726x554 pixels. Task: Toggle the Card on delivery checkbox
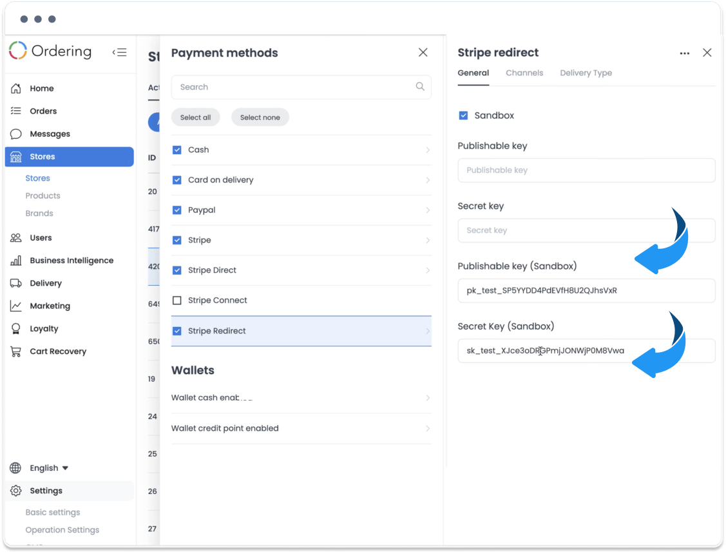pyautogui.click(x=177, y=180)
